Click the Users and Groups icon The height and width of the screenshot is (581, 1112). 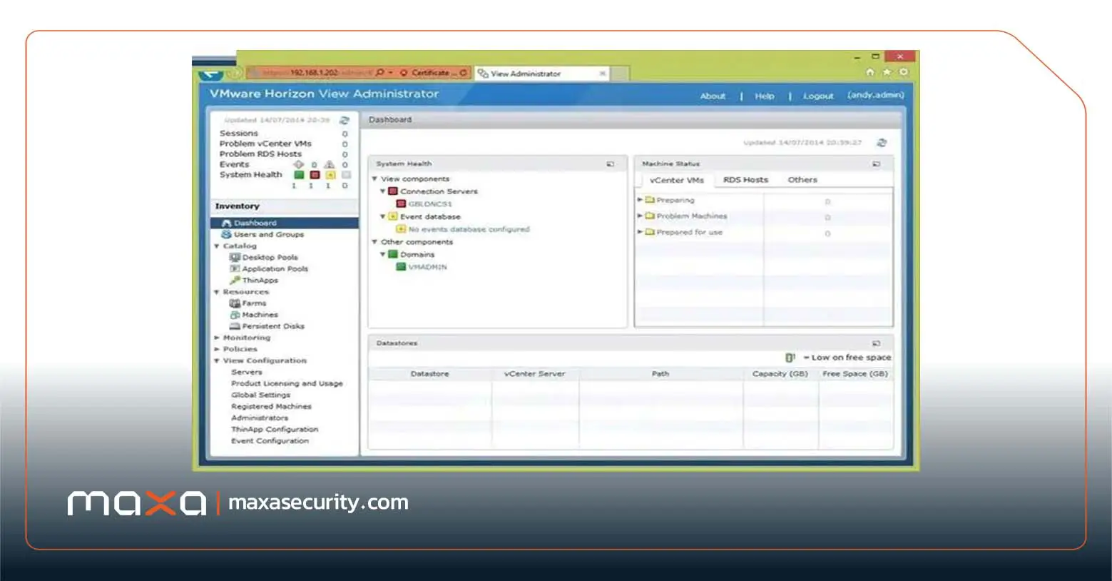pos(227,234)
